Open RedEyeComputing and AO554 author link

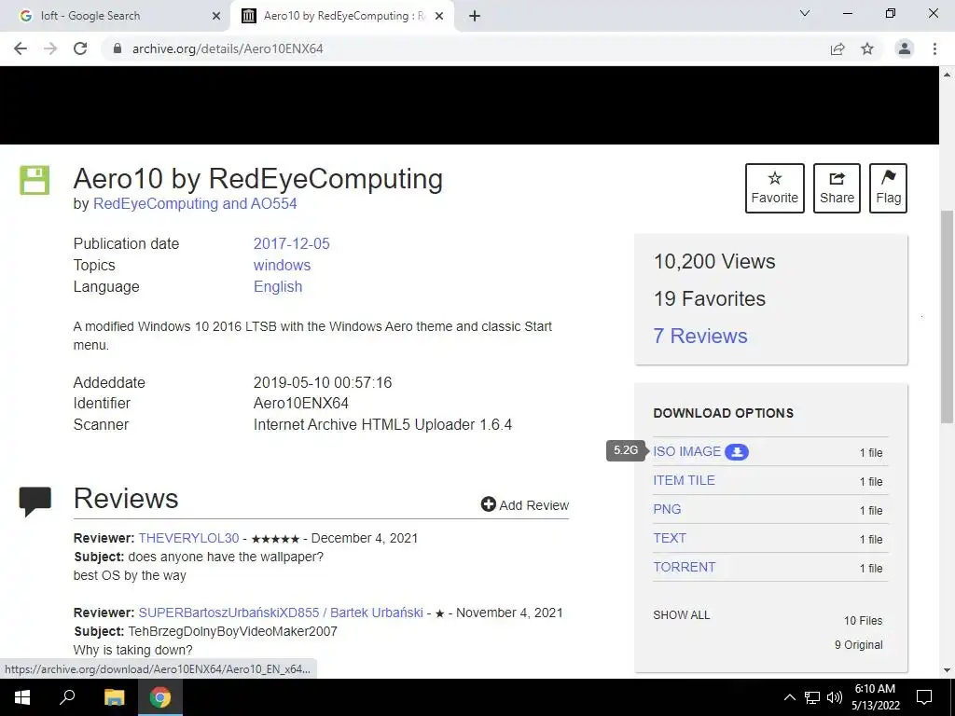195,203
